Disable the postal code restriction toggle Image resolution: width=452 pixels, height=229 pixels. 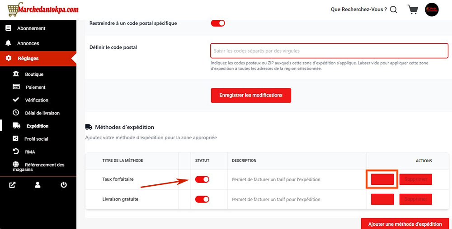click(218, 23)
